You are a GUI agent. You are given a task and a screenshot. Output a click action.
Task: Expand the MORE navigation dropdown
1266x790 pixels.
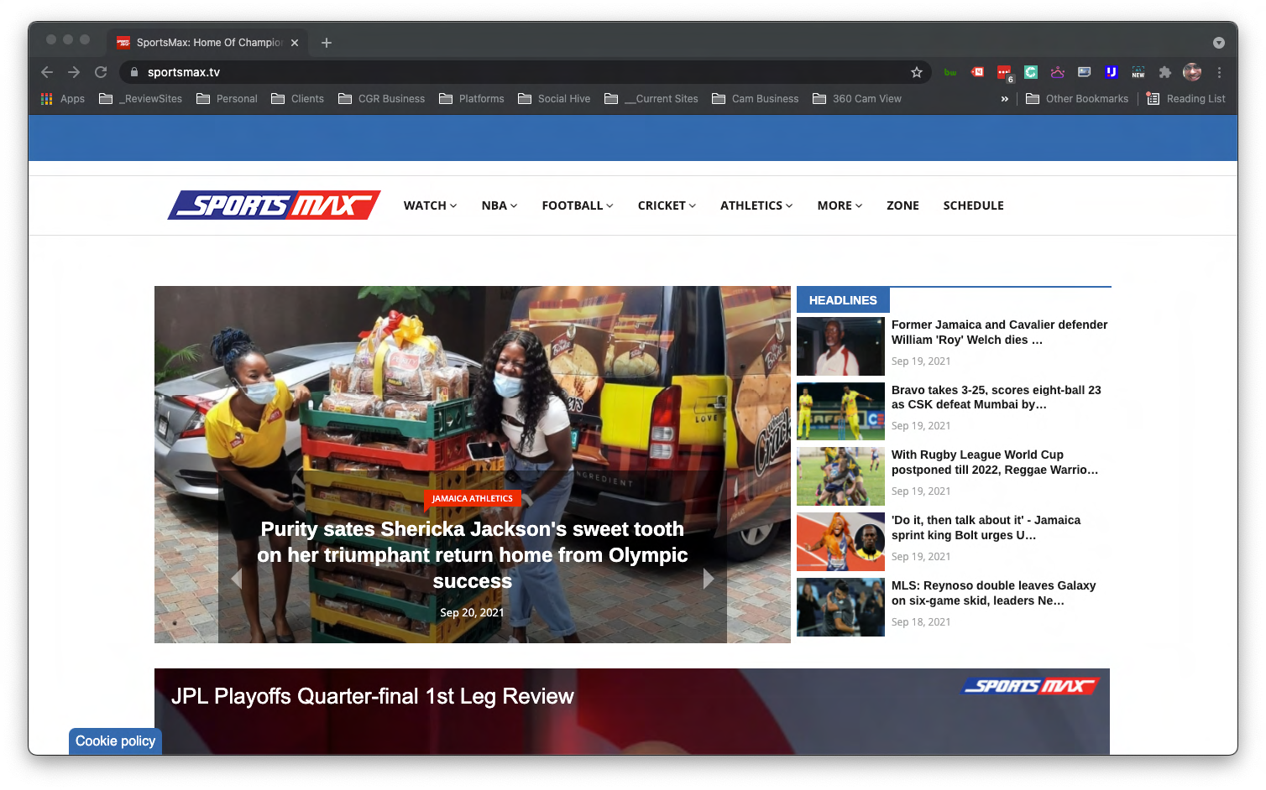[x=839, y=205]
